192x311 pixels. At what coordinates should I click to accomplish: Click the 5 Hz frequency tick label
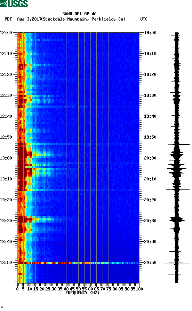point(23,289)
